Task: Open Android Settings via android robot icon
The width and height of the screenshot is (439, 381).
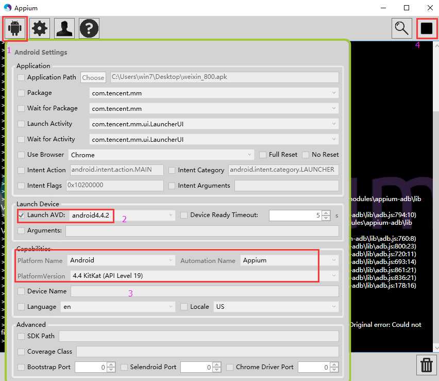Action: (15, 28)
